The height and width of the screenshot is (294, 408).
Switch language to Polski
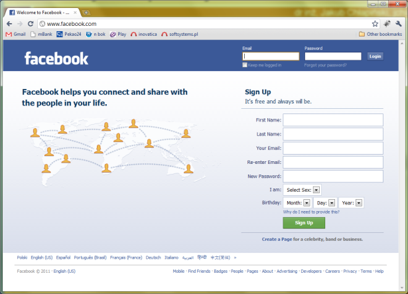click(22, 257)
